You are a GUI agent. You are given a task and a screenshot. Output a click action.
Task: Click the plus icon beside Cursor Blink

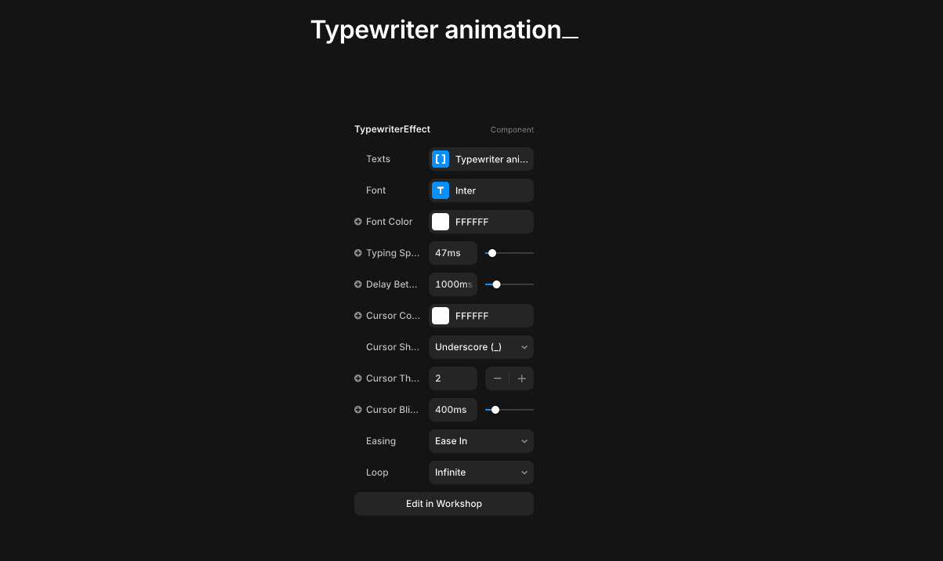point(358,410)
